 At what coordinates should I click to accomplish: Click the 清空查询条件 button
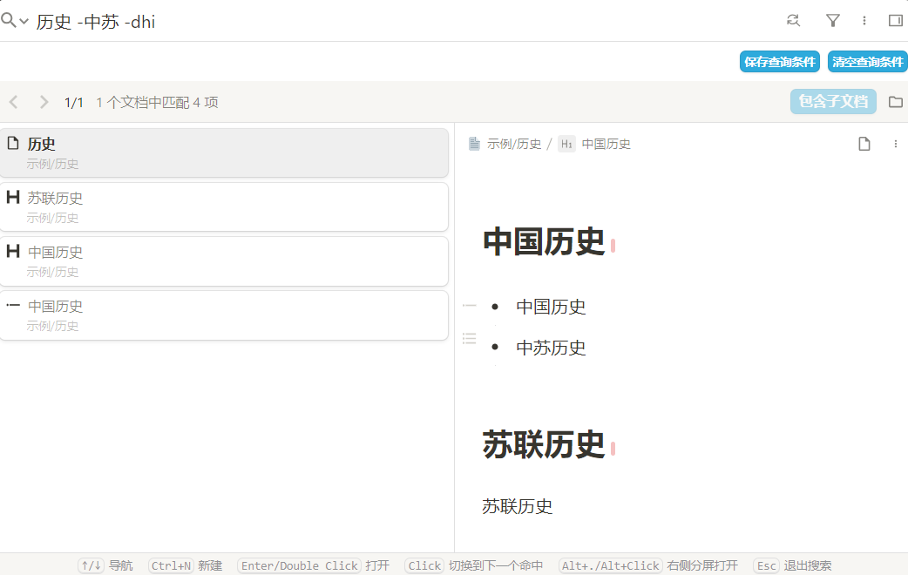867,62
